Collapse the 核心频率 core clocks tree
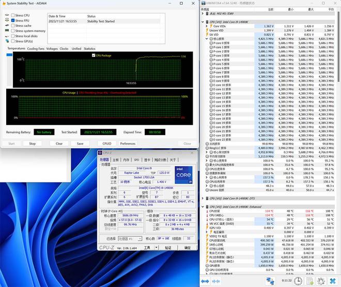 [207, 39]
